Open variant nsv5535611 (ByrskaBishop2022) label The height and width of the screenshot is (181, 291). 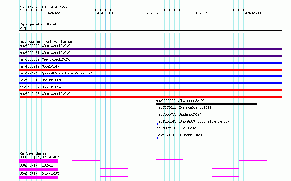click(x=185, y=107)
